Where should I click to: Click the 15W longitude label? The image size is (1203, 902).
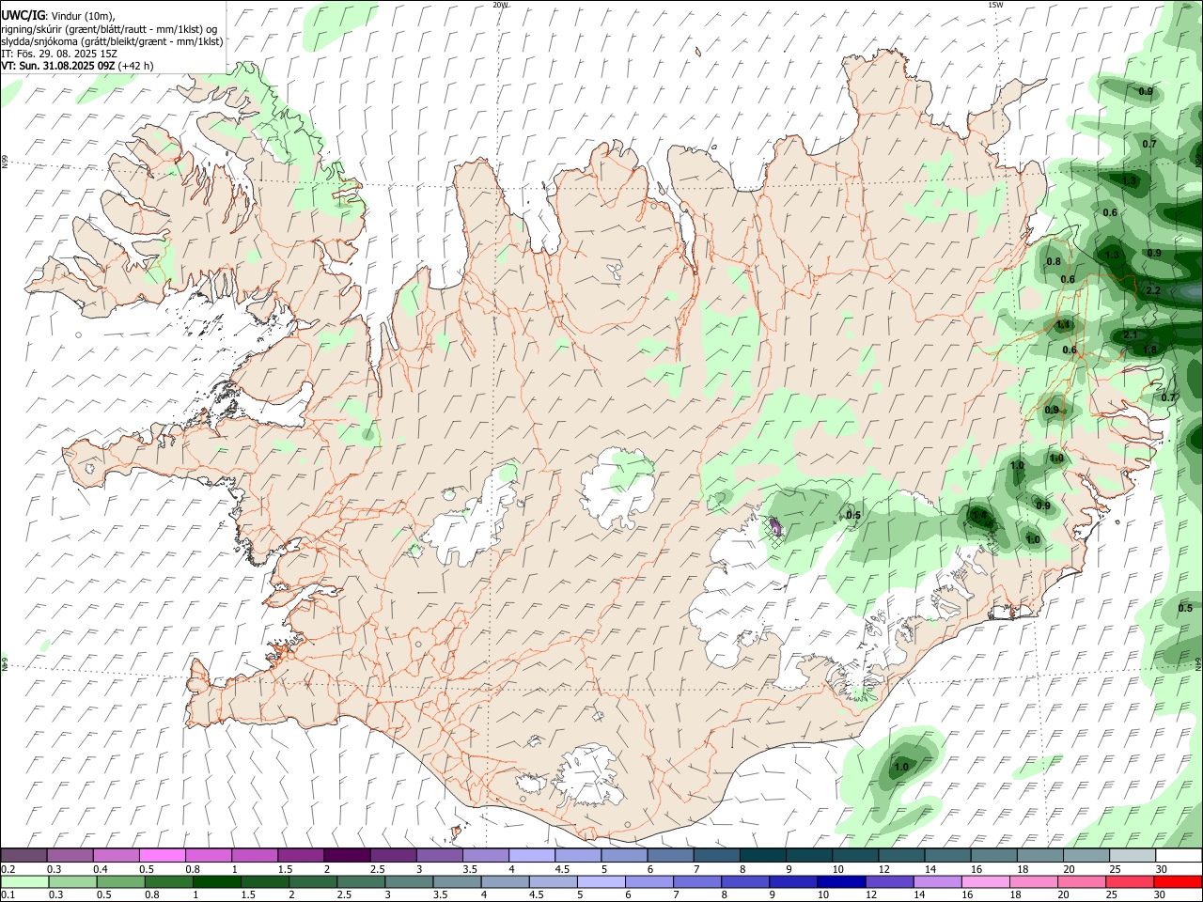coord(995,5)
